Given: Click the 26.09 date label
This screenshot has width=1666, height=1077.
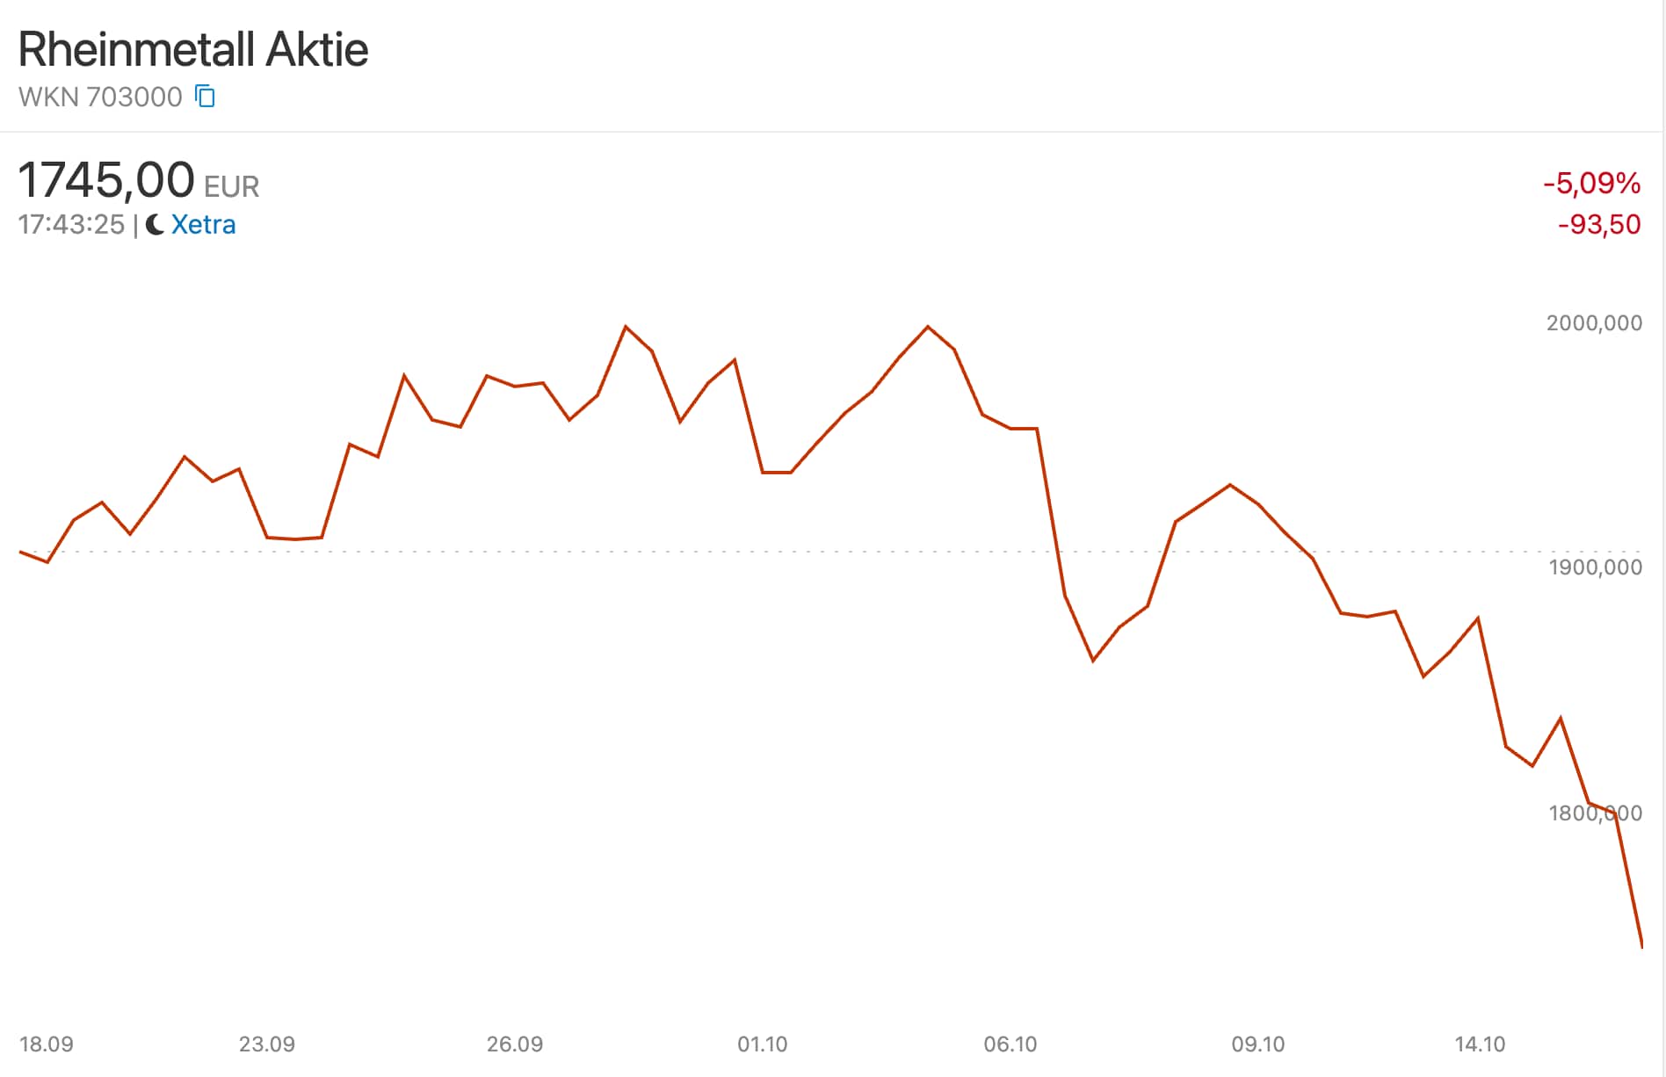Looking at the screenshot, I should (x=515, y=1044).
